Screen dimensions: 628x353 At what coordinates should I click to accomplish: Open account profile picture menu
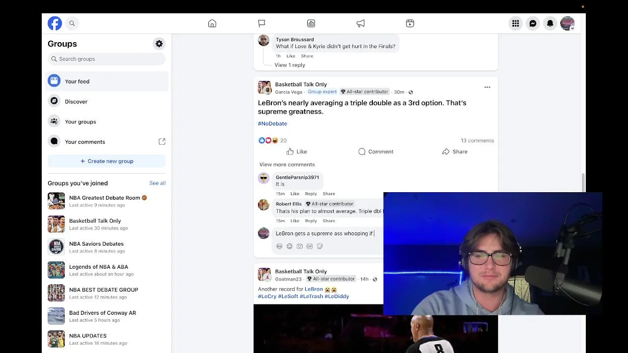tap(567, 24)
